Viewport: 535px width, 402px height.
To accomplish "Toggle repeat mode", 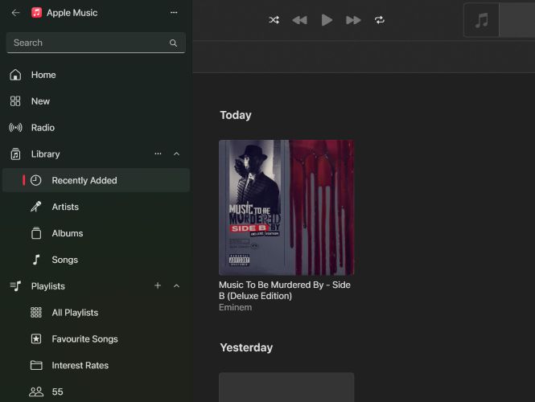I will (380, 20).
